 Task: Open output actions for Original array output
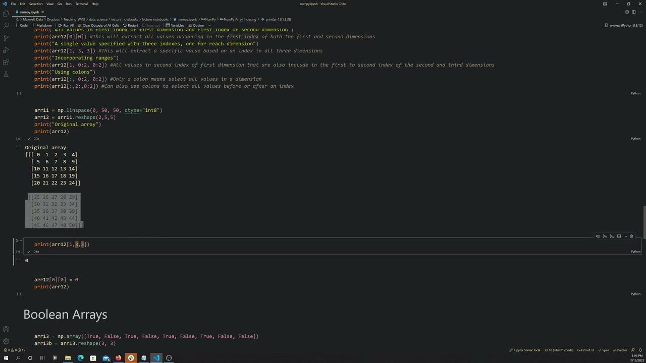pyautogui.click(x=18, y=146)
